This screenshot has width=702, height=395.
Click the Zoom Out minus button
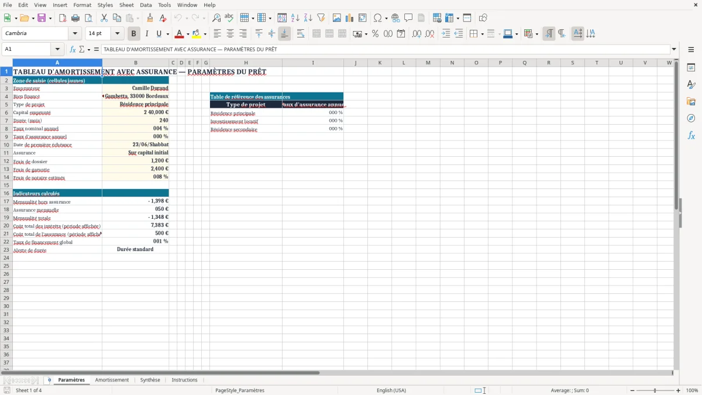point(632,390)
